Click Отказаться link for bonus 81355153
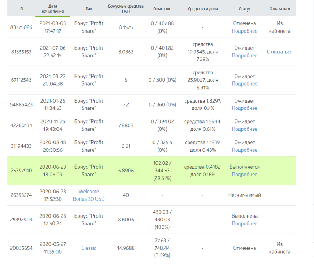 pos(280,52)
